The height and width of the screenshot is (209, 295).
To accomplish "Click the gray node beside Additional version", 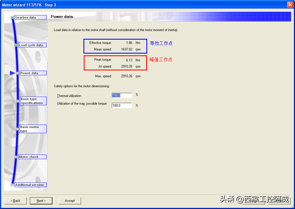I will click(x=12, y=185).
